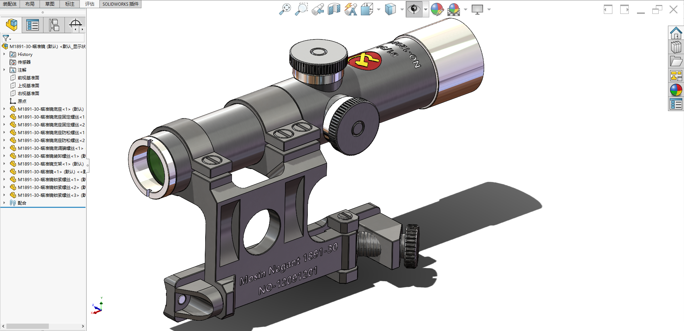Open the View Palette task pane icon
Viewport: 684px width, 331px height.
(676, 75)
